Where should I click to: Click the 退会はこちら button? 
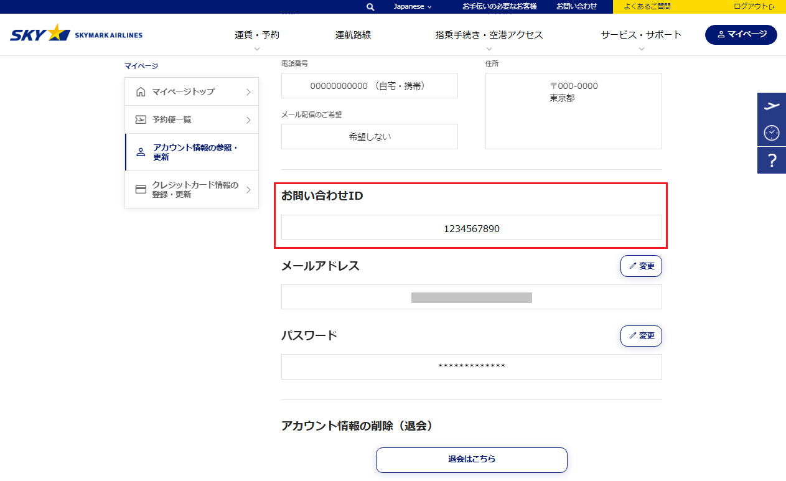471,460
